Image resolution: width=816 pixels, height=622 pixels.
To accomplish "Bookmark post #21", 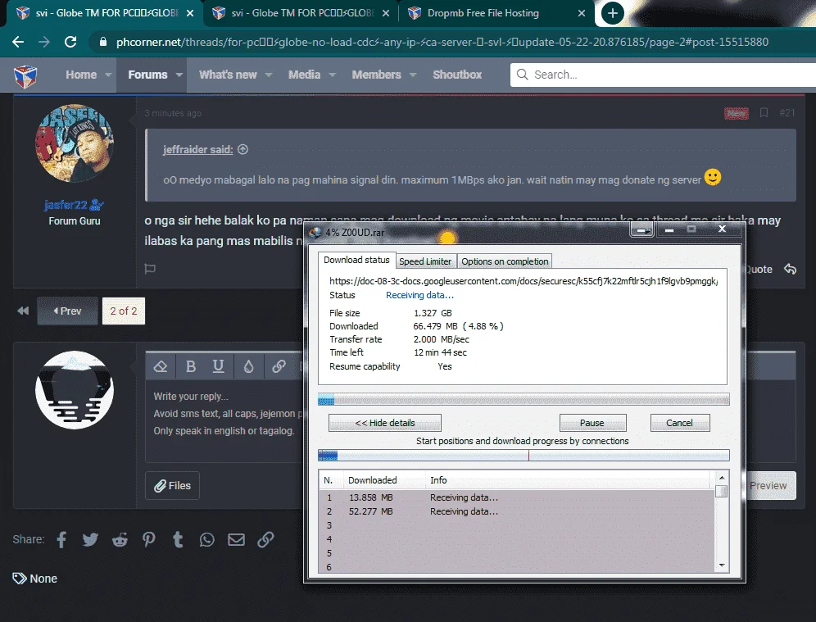I will click(764, 113).
